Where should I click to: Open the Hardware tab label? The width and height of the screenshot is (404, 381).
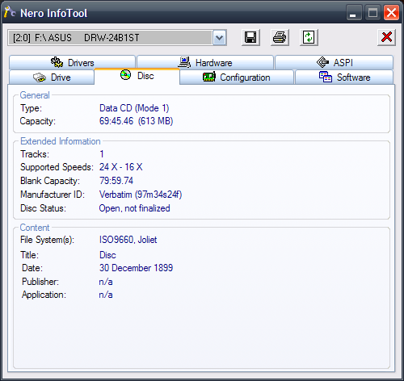click(x=214, y=63)
